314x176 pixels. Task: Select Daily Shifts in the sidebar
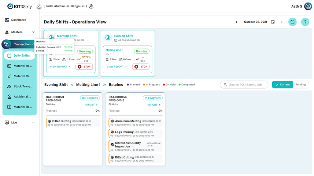pos(19,56)
